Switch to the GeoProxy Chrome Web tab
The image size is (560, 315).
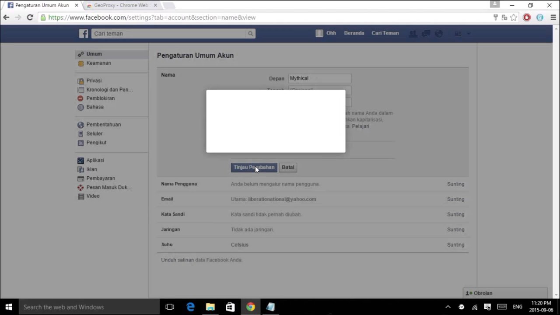121,5
